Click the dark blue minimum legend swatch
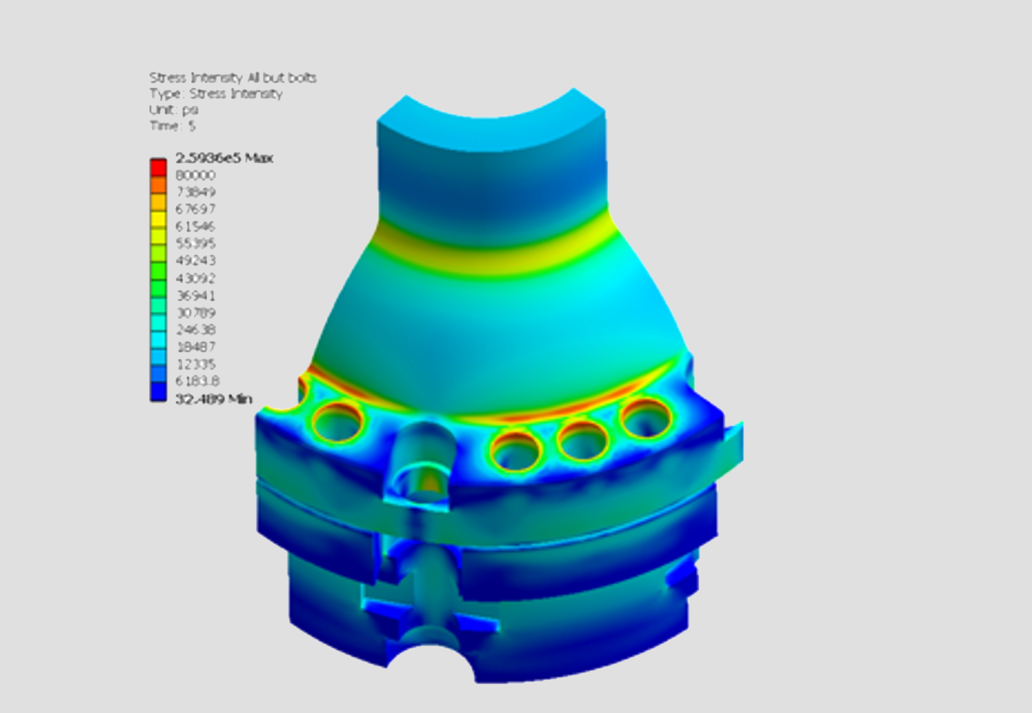The image size is (1032, 713). (158, 392)
